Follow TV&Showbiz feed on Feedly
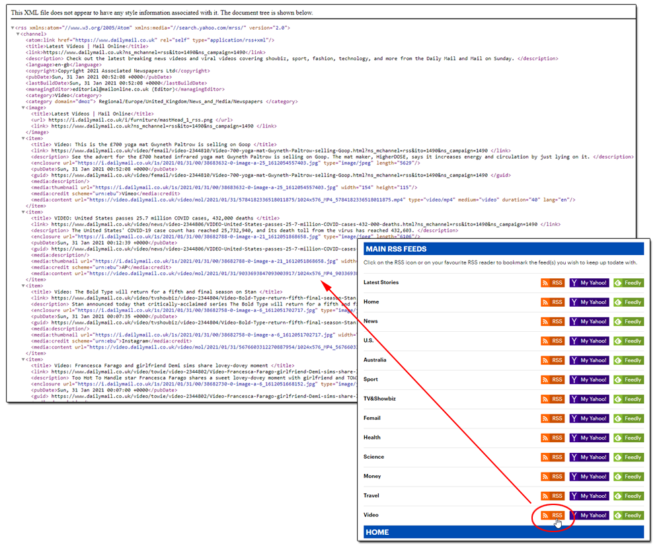Viewport: 661px width, 548px height. click(x=629, y=399)
